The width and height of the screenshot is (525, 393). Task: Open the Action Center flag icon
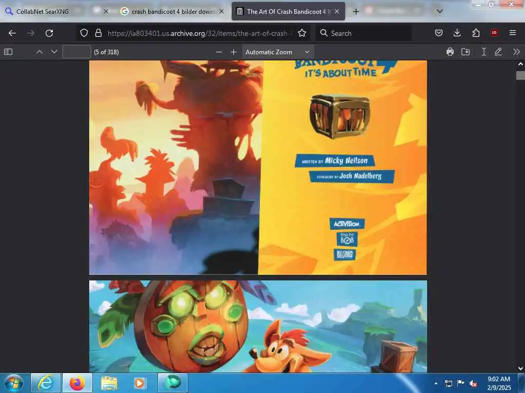click(x=461, y=383)
